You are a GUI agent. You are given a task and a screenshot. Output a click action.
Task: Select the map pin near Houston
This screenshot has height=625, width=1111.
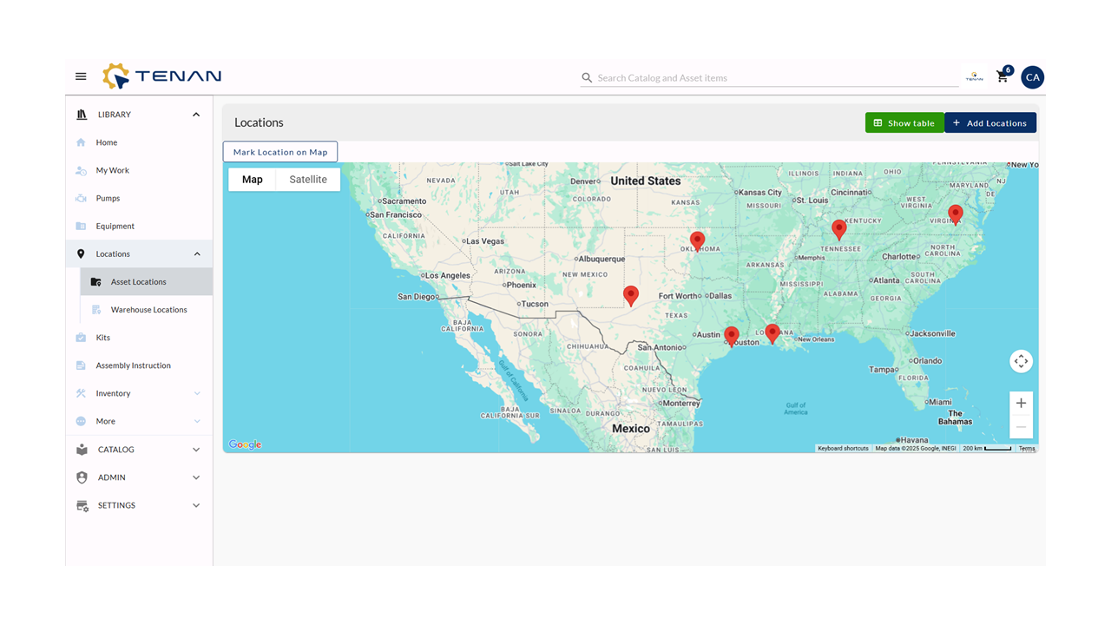732,336
